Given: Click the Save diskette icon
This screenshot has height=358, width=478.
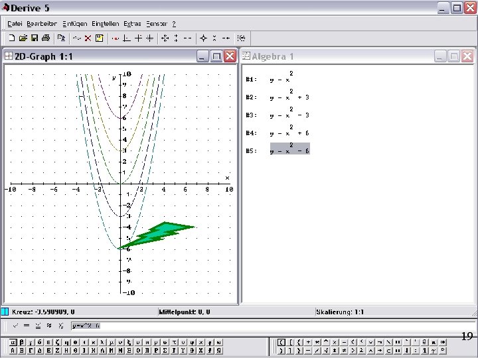Looking at the screenshot, I should click(35, 38).
